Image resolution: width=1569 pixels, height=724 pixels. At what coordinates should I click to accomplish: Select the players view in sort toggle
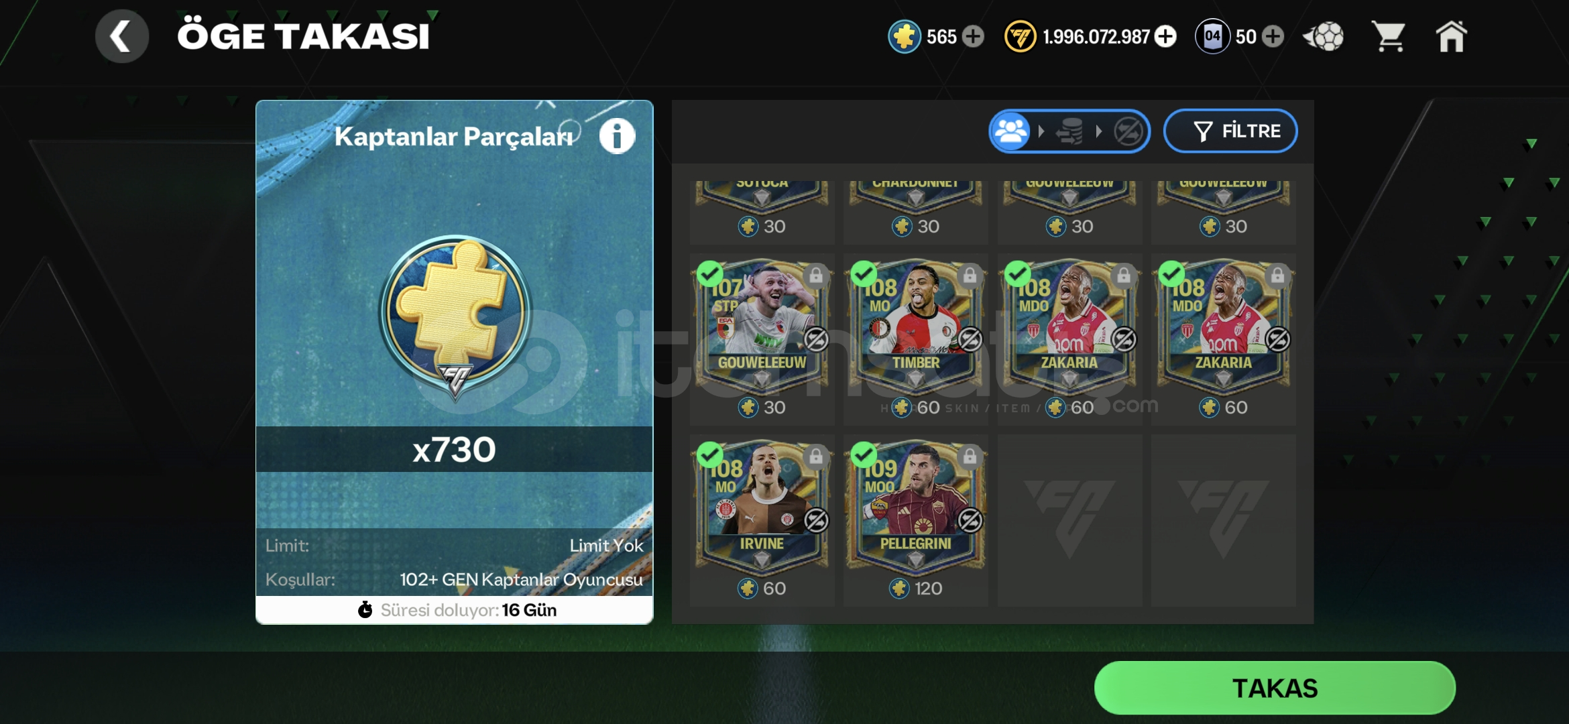coord(1012,131)
